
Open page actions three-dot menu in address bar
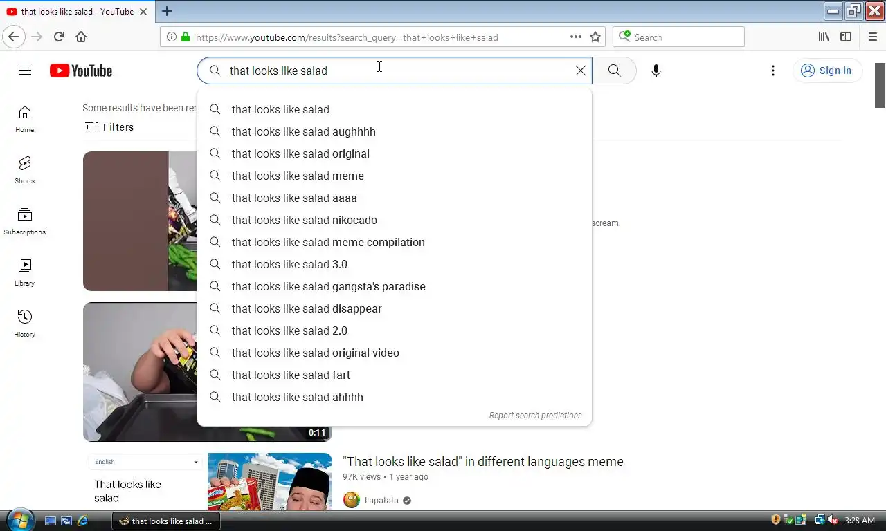[x=576, y=37]
